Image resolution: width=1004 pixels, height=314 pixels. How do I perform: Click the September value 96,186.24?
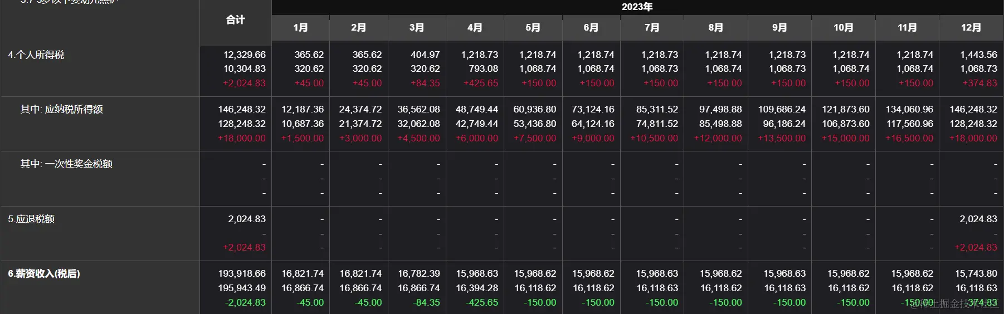tap(784, 124)
